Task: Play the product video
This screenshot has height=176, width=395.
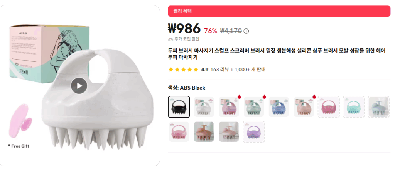Action: [x=79, y=86]
